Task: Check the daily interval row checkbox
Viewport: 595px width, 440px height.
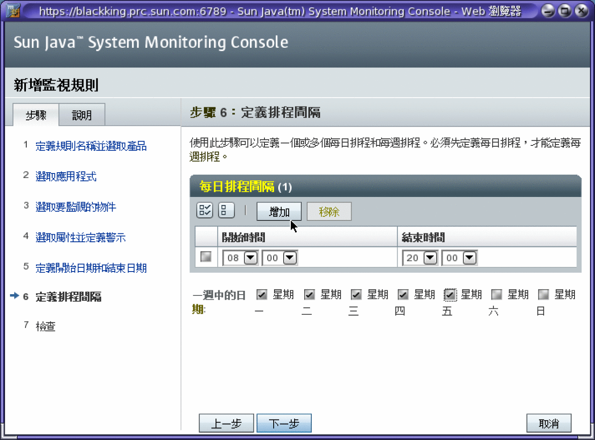Action: 206,256
